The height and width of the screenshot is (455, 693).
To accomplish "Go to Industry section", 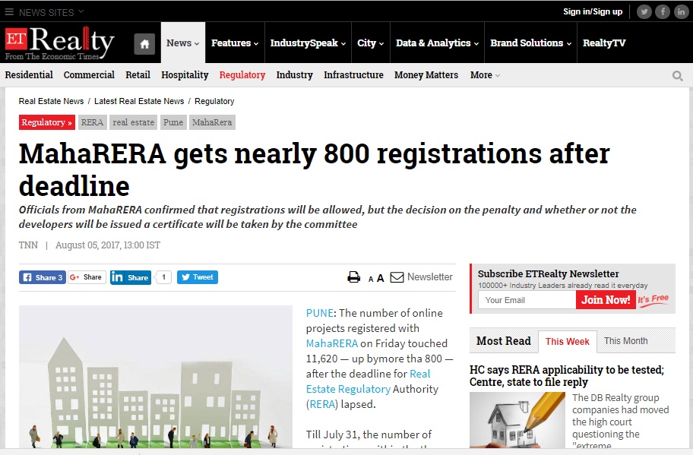I will [x=294, y=75].
